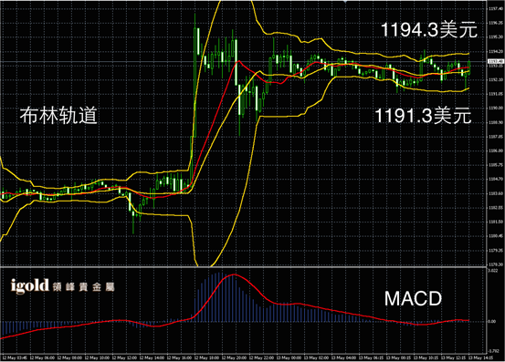Click the "1192.10" price axis label

pyautogui.click(x=495, y=79)
